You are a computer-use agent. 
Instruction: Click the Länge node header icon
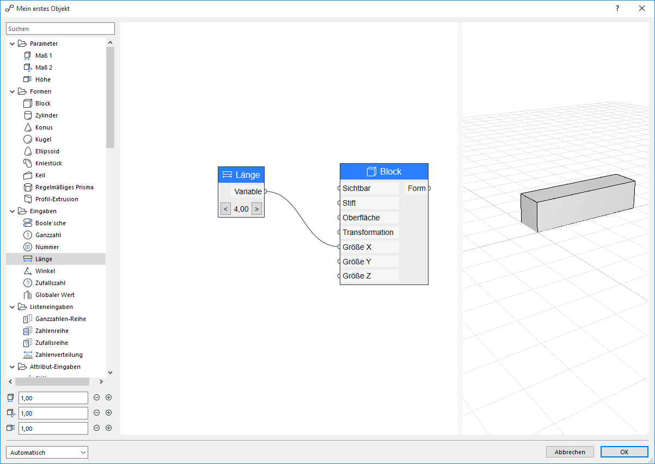tap(228, 175)
